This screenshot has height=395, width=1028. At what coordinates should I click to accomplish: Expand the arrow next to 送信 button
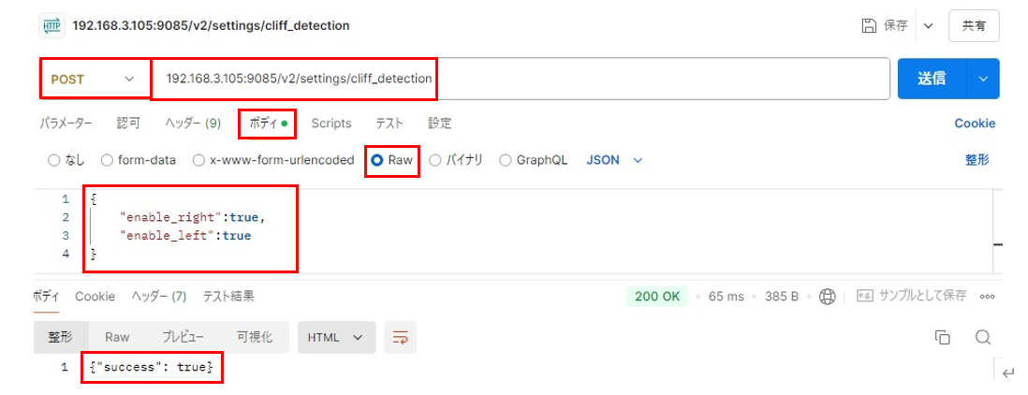[983, 80]
